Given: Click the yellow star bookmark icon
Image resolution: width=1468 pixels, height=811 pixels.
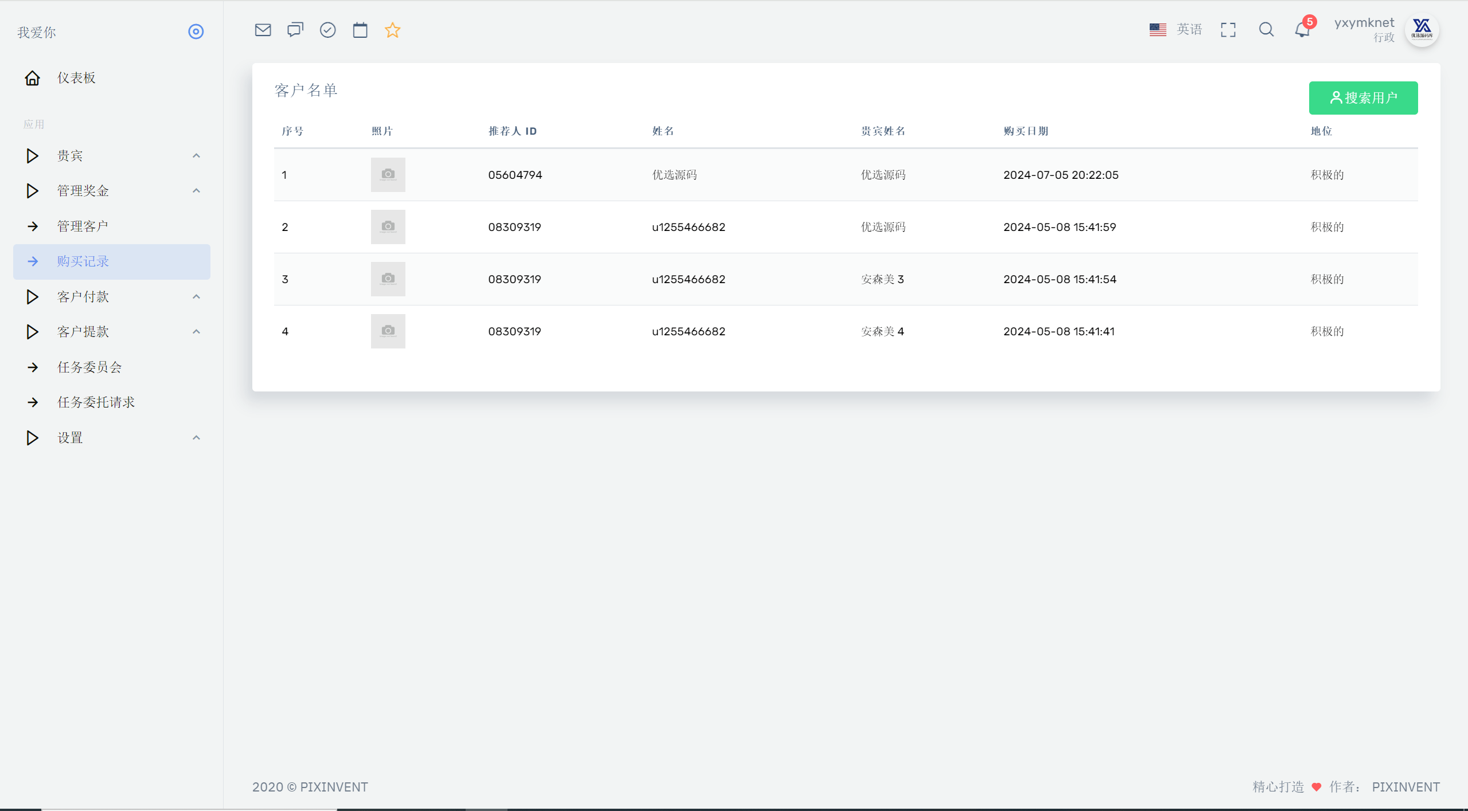Looking at the screenshot, I should tap(393, 30).
